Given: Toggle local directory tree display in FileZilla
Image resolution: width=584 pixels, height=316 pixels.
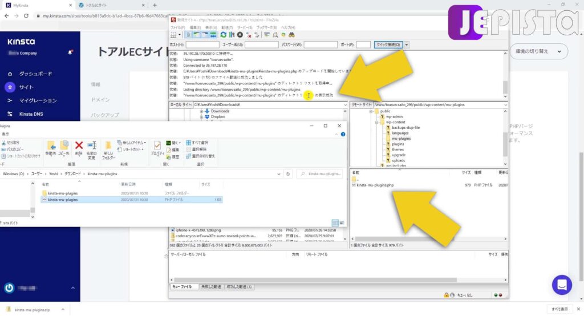Looking at the screenshot, I should coord(196,35).
